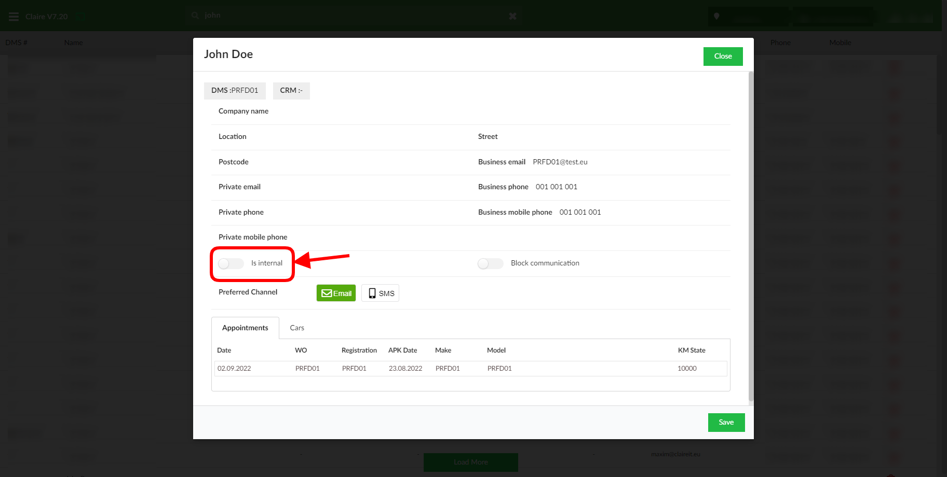Click the search magnifier icon
This screenshot has width=947, height=477.
coord(195,16)
